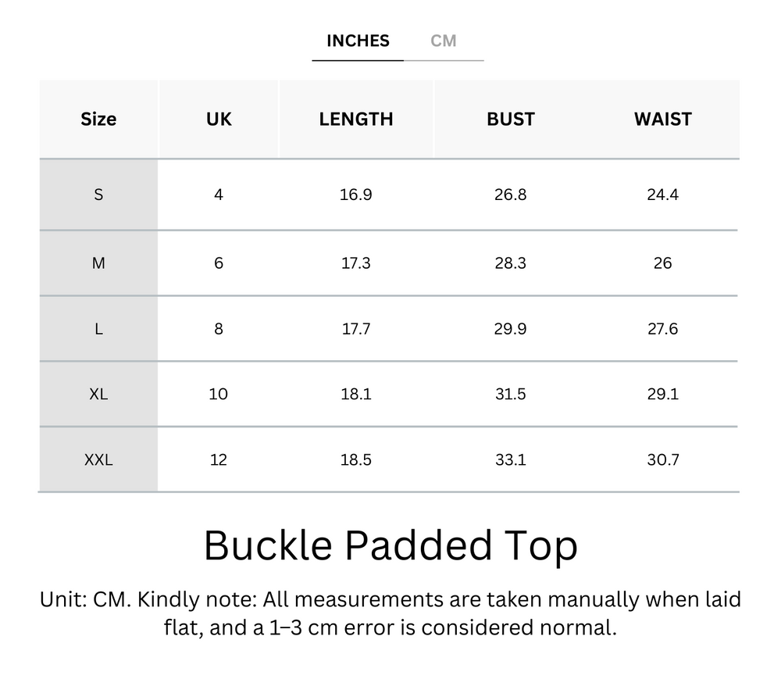Select size S row label

pos(98,194)
